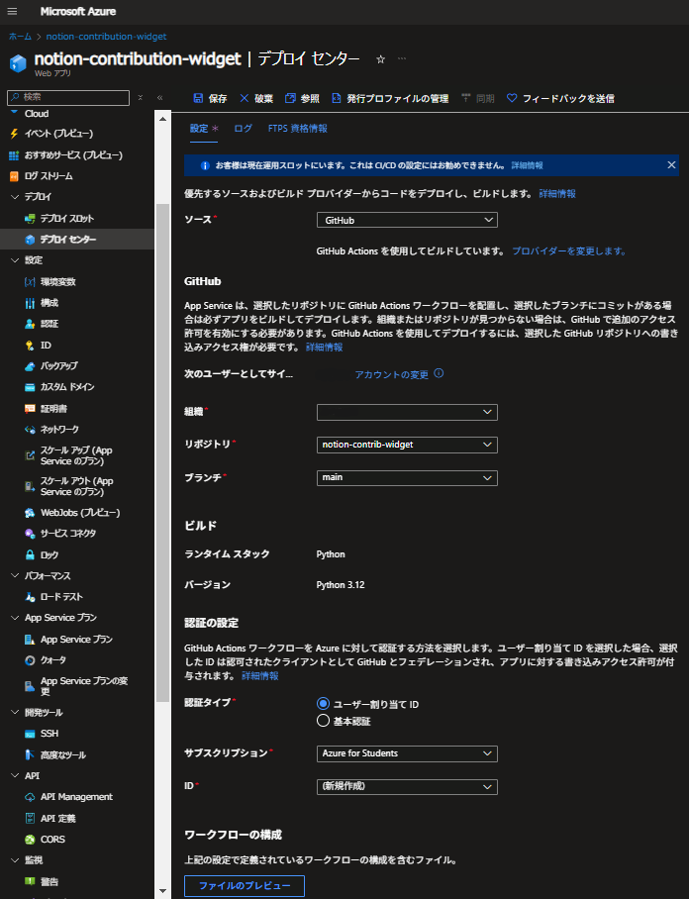Collapse the 設定 sidebar group

15,260
